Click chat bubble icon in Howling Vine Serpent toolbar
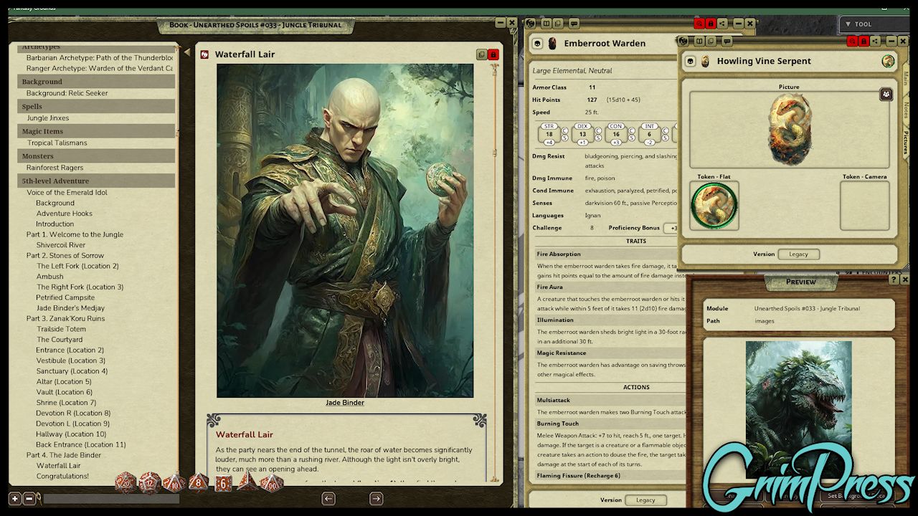 (x=727, y=42)
